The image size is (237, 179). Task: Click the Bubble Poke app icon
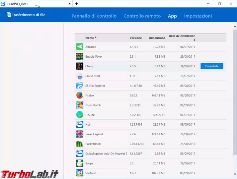(80, 56)
